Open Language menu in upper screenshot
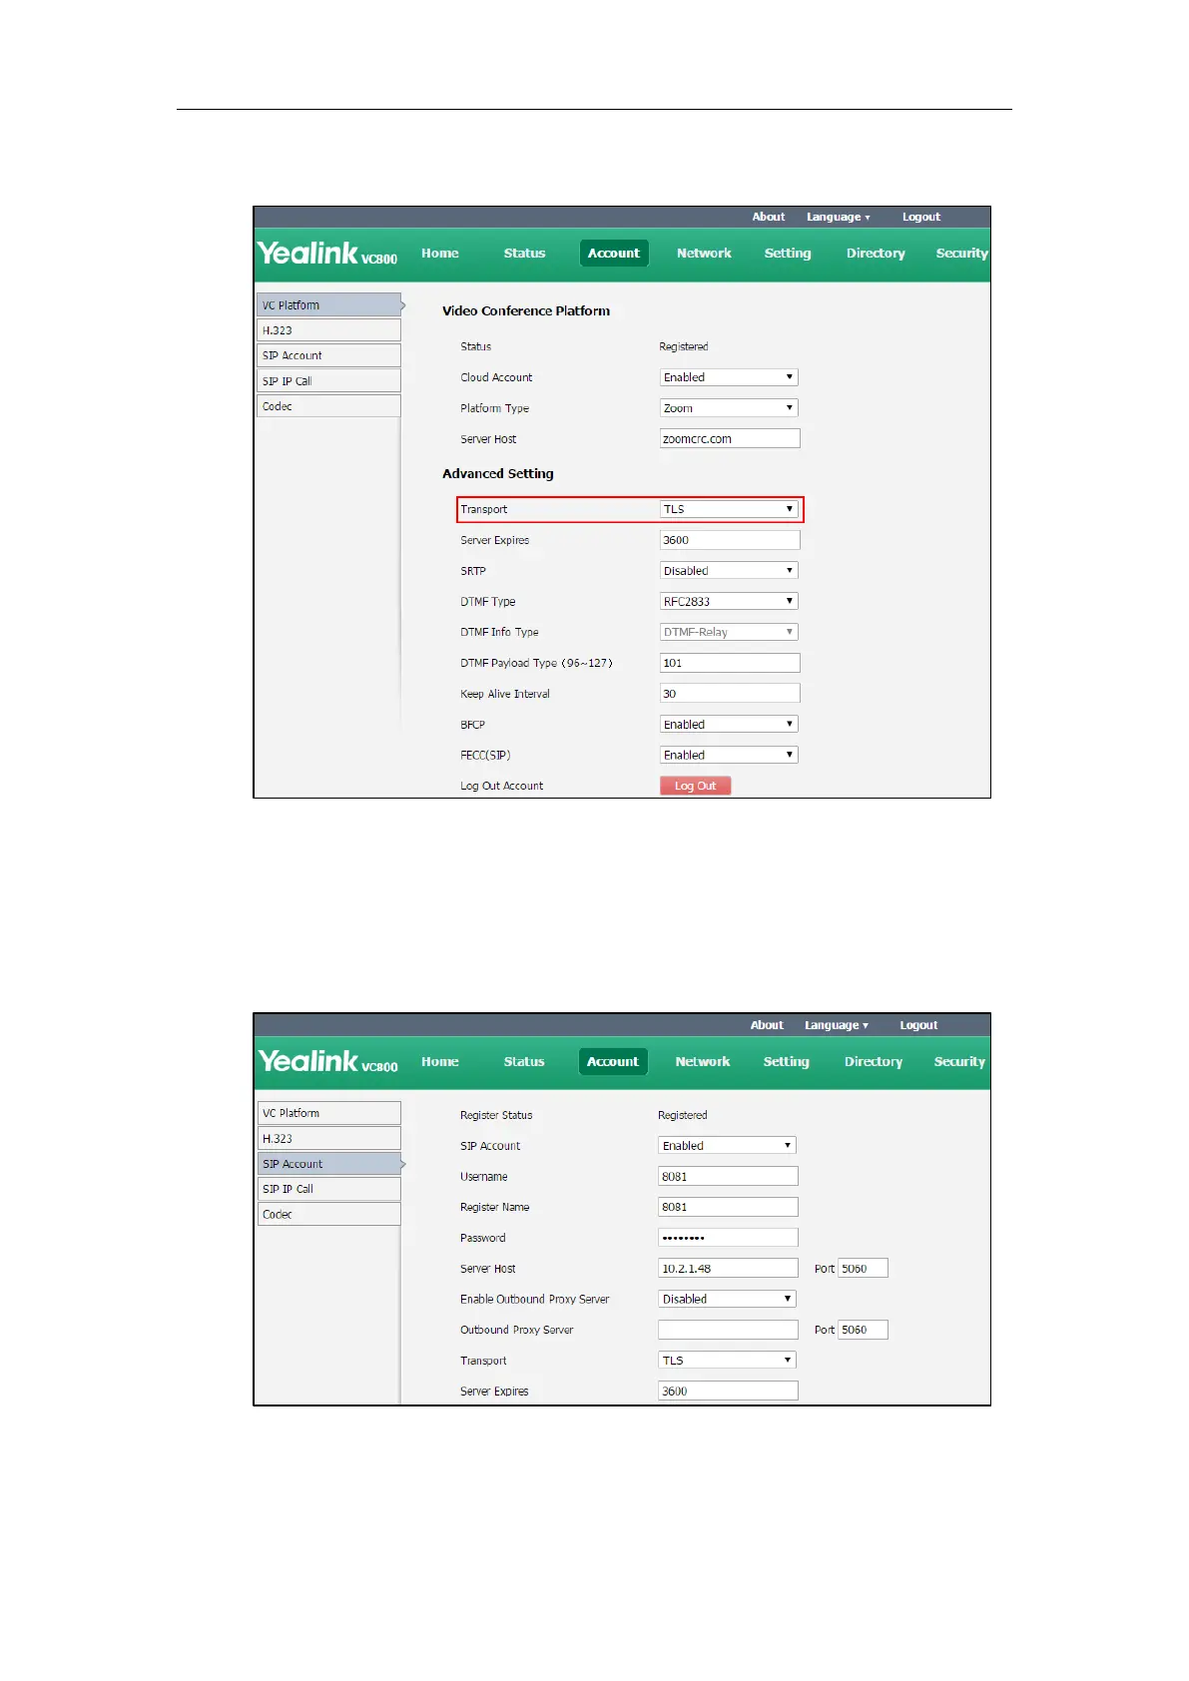This screenshot has width=1189, height=1681. [839, 217]
